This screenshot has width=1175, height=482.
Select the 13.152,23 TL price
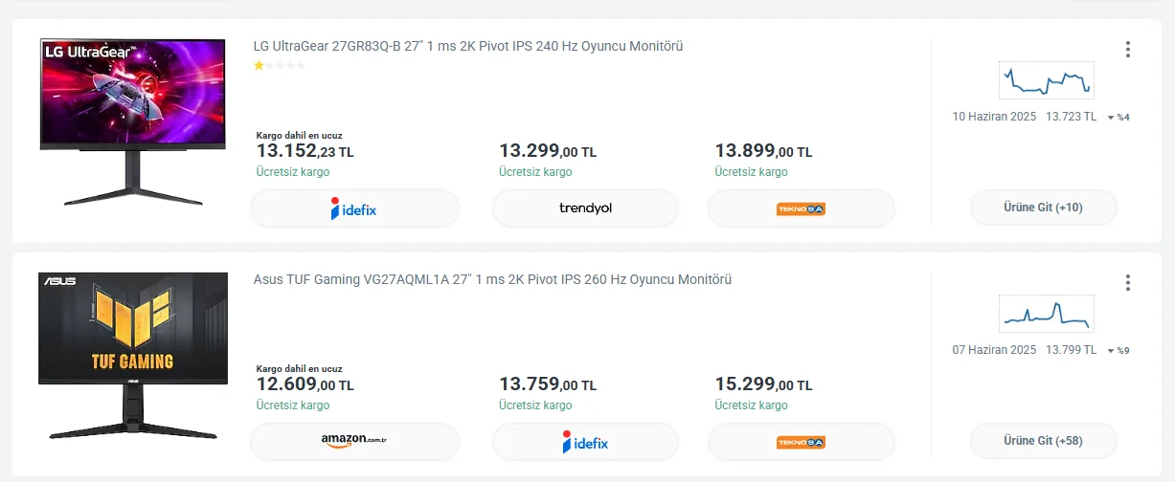pos(305,151)
